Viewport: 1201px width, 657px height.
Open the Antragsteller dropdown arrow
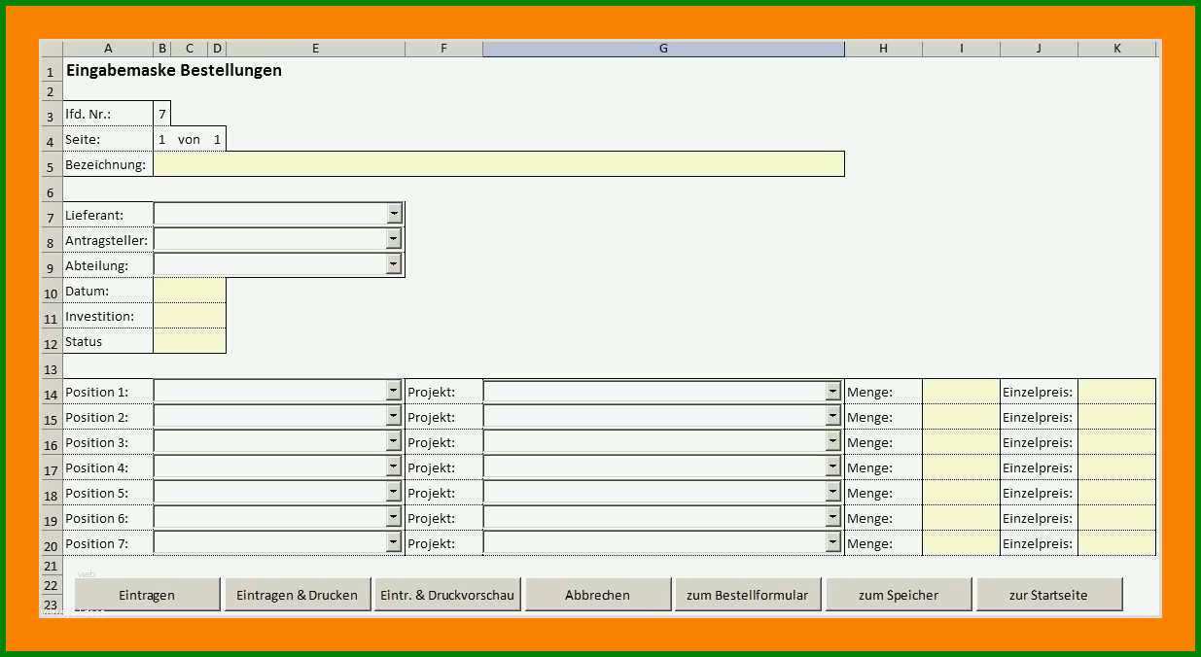tap(393, 238)
